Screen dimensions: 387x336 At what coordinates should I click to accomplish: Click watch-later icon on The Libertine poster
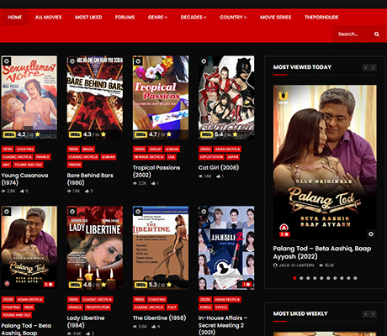pos(138,212)
